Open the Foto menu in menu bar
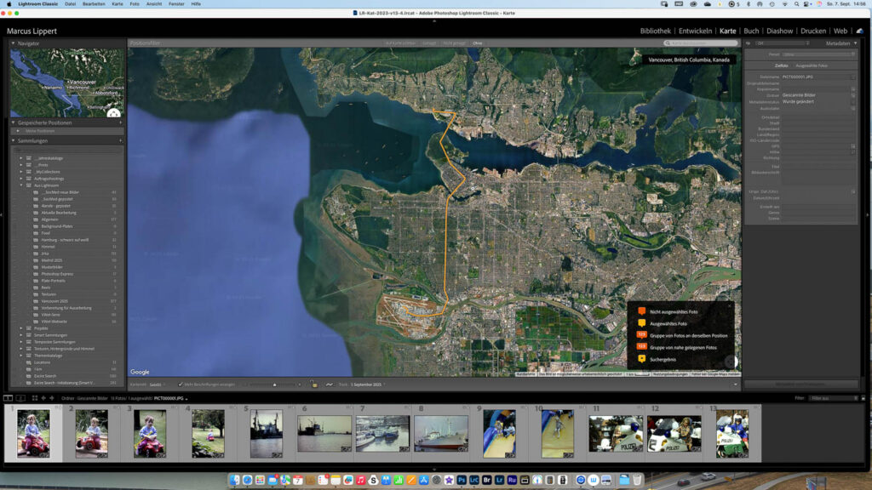The width and height of the screenshot is (872, 490). point(135,4)
